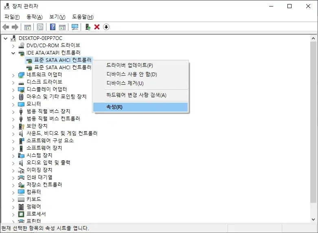Expand the 네트워크 어댑터 node

point(13,75)
